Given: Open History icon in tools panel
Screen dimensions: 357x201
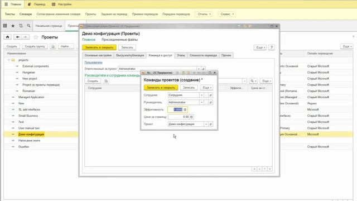Looking at the screenshot, I should coord(21,26).
